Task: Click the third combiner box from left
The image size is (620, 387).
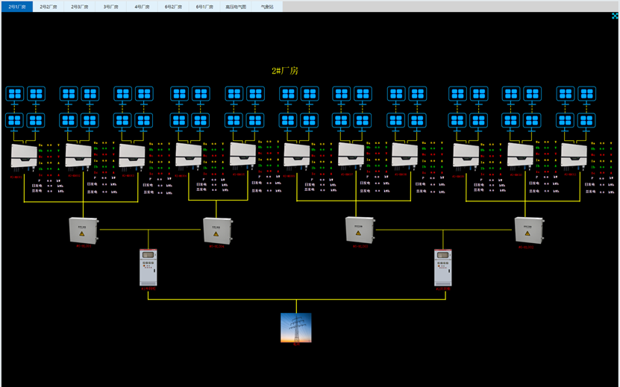Action: coord(360,230)
